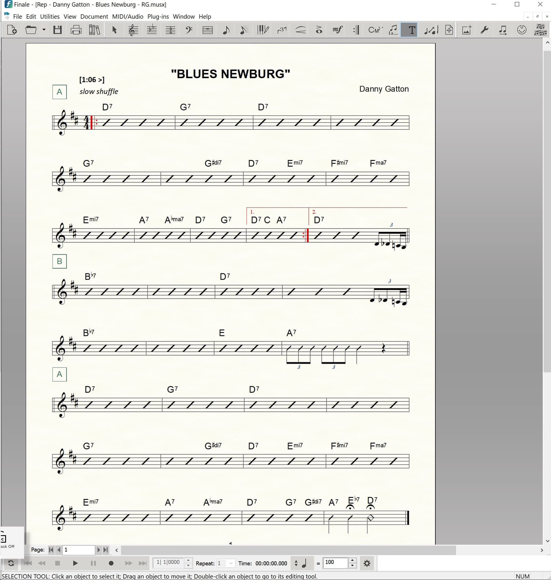Image resolution: width=551 pixels, height=580 pixels.
Task: Jump to end with playback controls
Action: pos(143,563)
